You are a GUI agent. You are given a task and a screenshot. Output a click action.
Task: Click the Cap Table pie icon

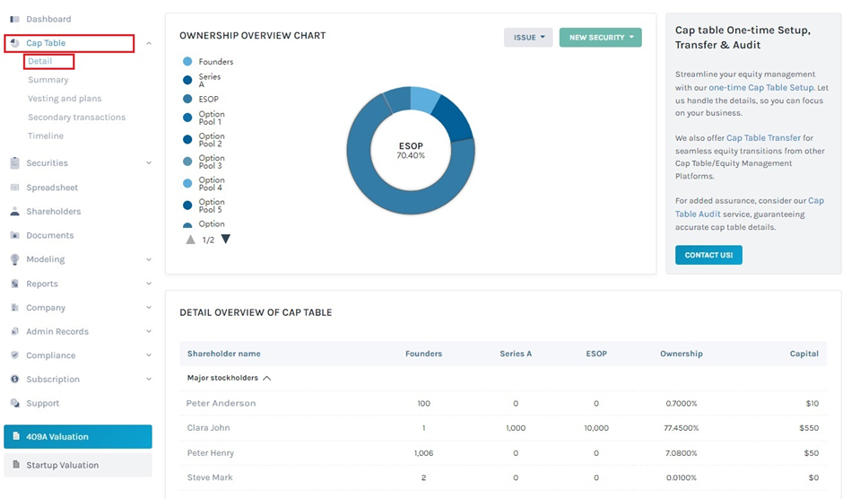14,43
